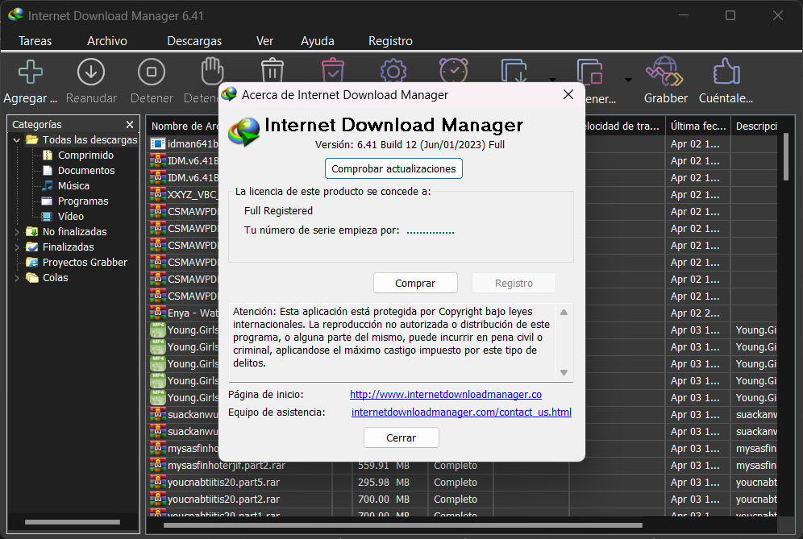
Task: Click the Reanudar download toolbar icon
Action: point(90,72)
